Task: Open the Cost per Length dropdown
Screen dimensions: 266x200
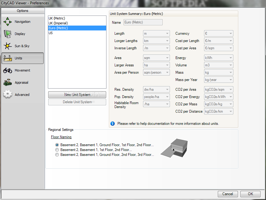Action: point(218,41)
